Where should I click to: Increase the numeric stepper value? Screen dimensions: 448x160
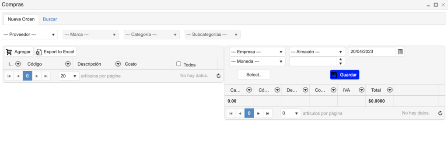(340, 59)
